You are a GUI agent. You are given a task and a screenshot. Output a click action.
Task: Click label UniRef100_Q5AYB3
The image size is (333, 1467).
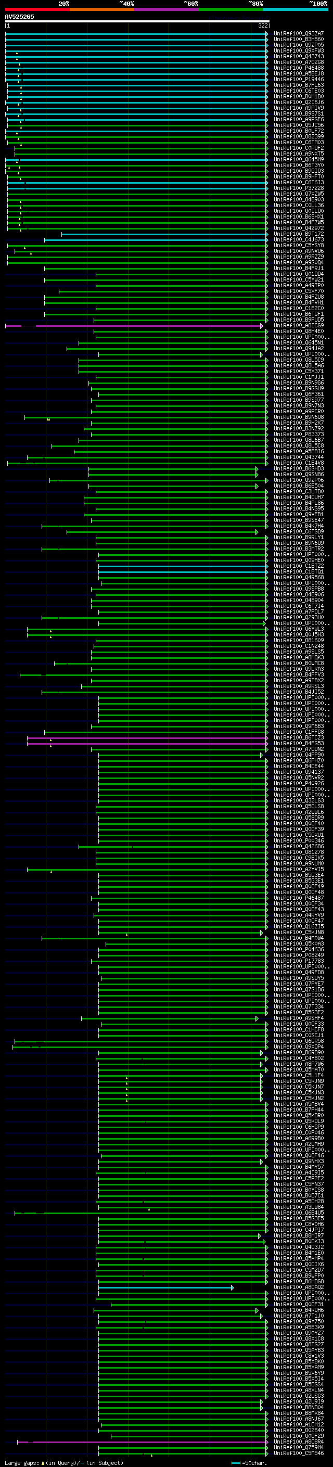click(x=299, y=1350)
